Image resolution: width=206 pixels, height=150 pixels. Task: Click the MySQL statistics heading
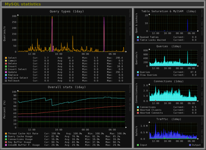23,4
